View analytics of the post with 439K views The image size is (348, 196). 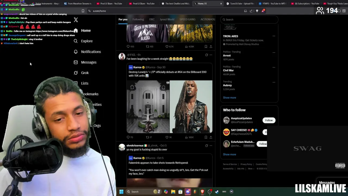point(189,47)
